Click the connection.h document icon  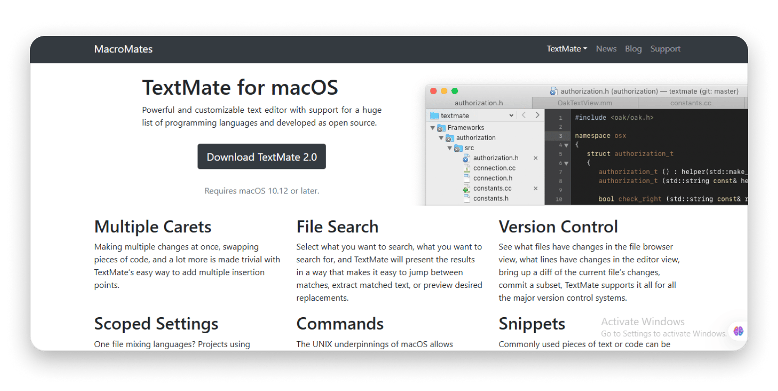[x=468, y=178]
